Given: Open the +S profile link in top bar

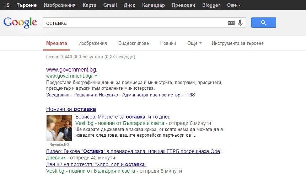Looking at the screenshot, I should click(x=7, y=5).
